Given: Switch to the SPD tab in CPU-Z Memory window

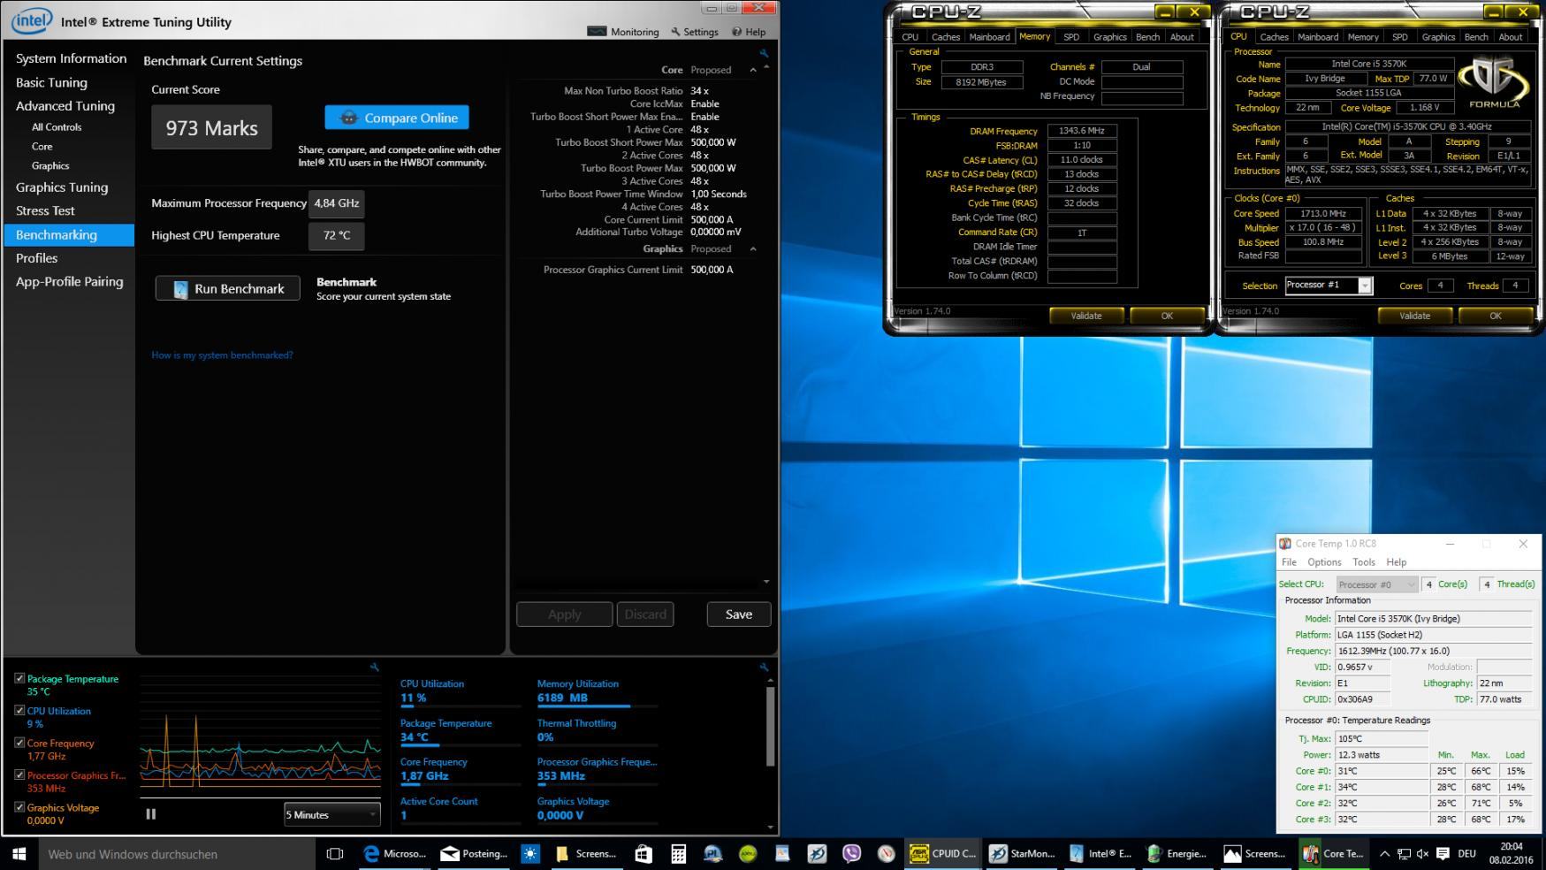Looking at the screenshot, I should (x=1071, y=37).
